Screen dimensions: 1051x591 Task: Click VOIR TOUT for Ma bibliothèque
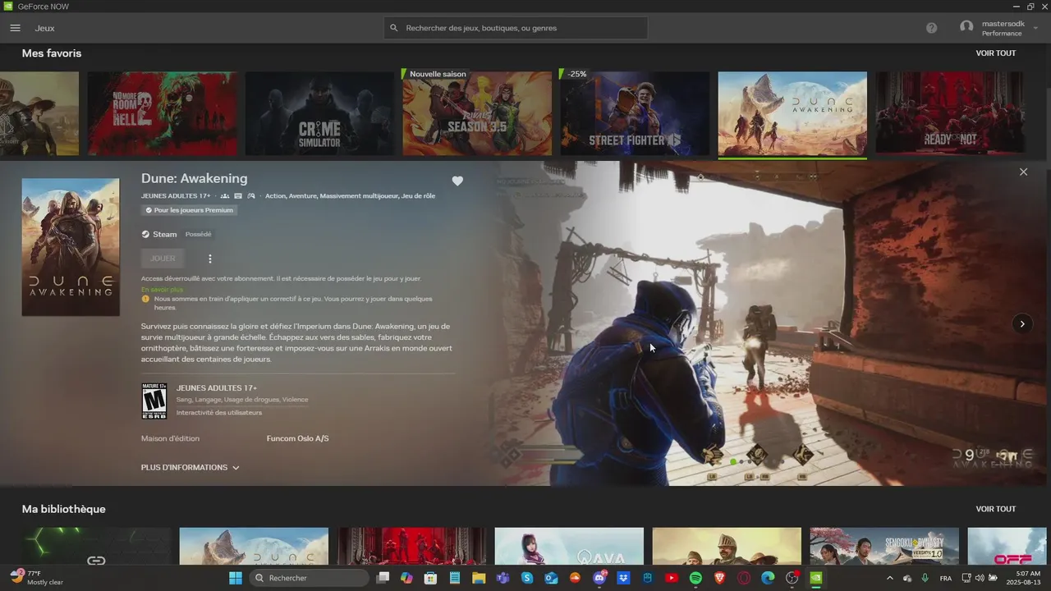(x=996, y=509)
